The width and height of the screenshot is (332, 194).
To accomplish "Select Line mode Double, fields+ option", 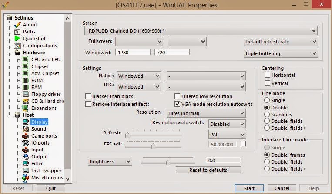I will pyautogui.click(x=267, y=128).
